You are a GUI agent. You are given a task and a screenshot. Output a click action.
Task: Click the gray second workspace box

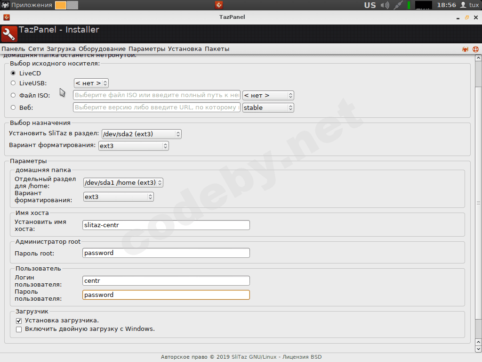(x=72, y=5)
